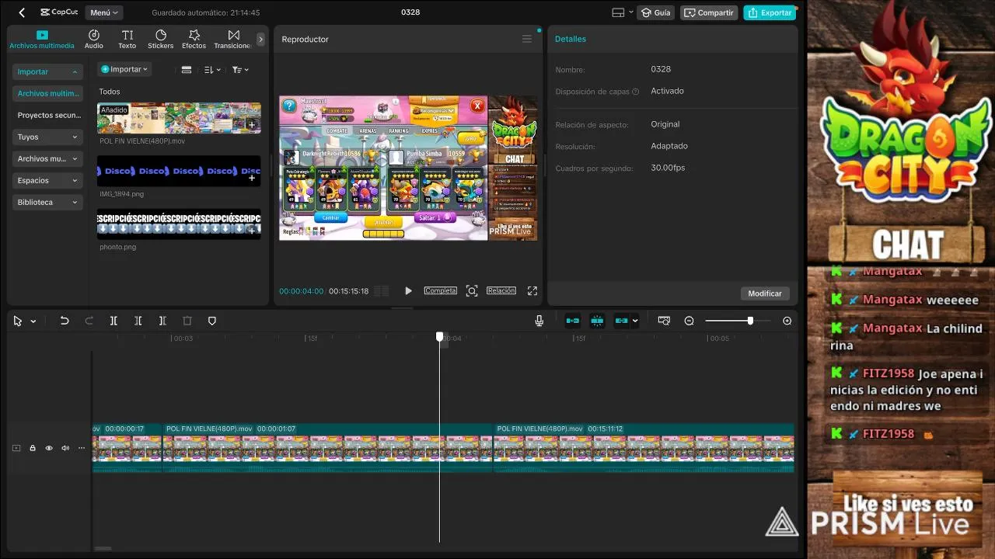Open the Efectos tab
This screenshot has height=559, width=995.
[194, 40]
